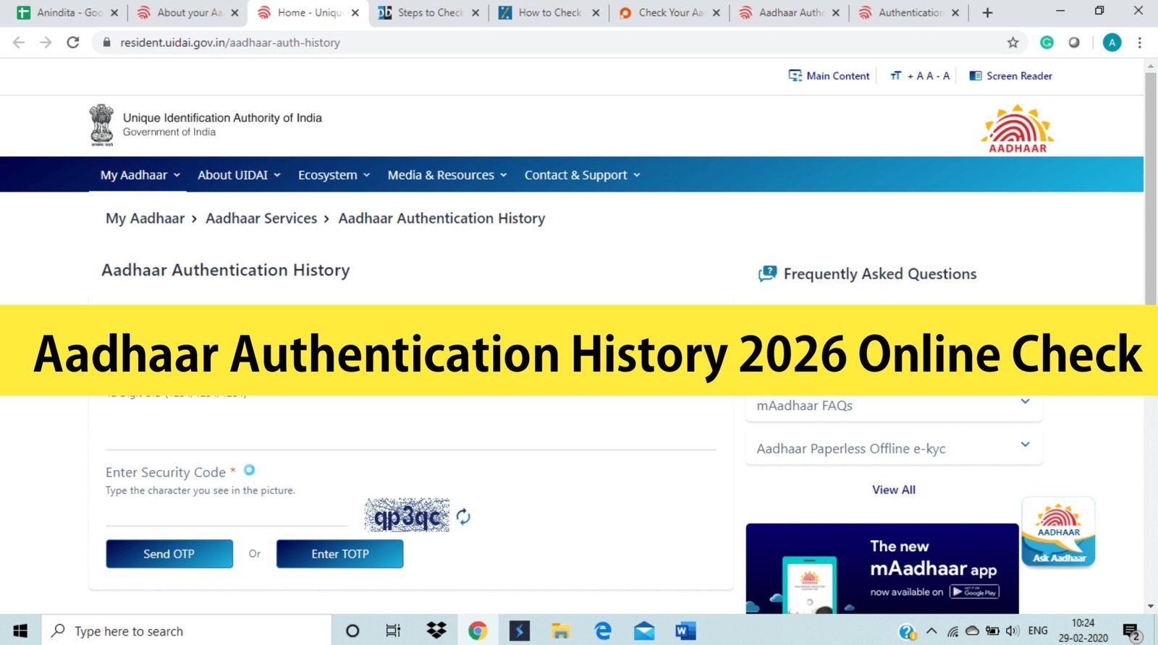Open Task View on taskbar
The height and width of the screenshot is (645, 1158).
(393, 631)
